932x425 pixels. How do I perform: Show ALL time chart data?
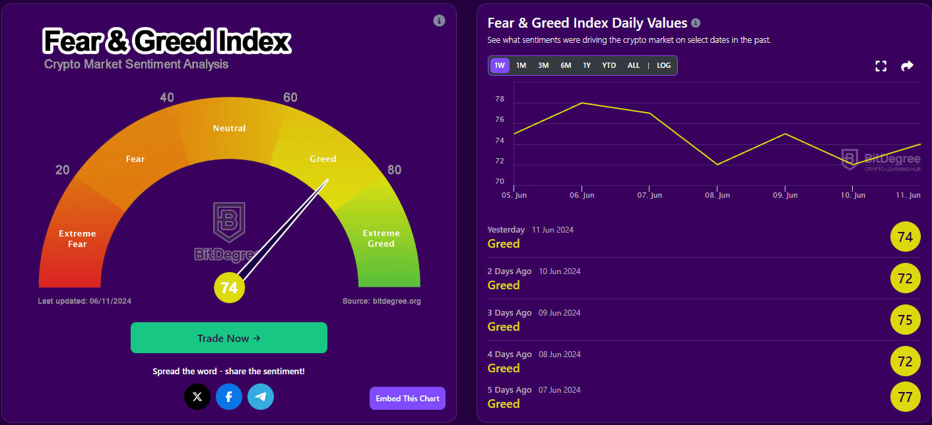634,66
